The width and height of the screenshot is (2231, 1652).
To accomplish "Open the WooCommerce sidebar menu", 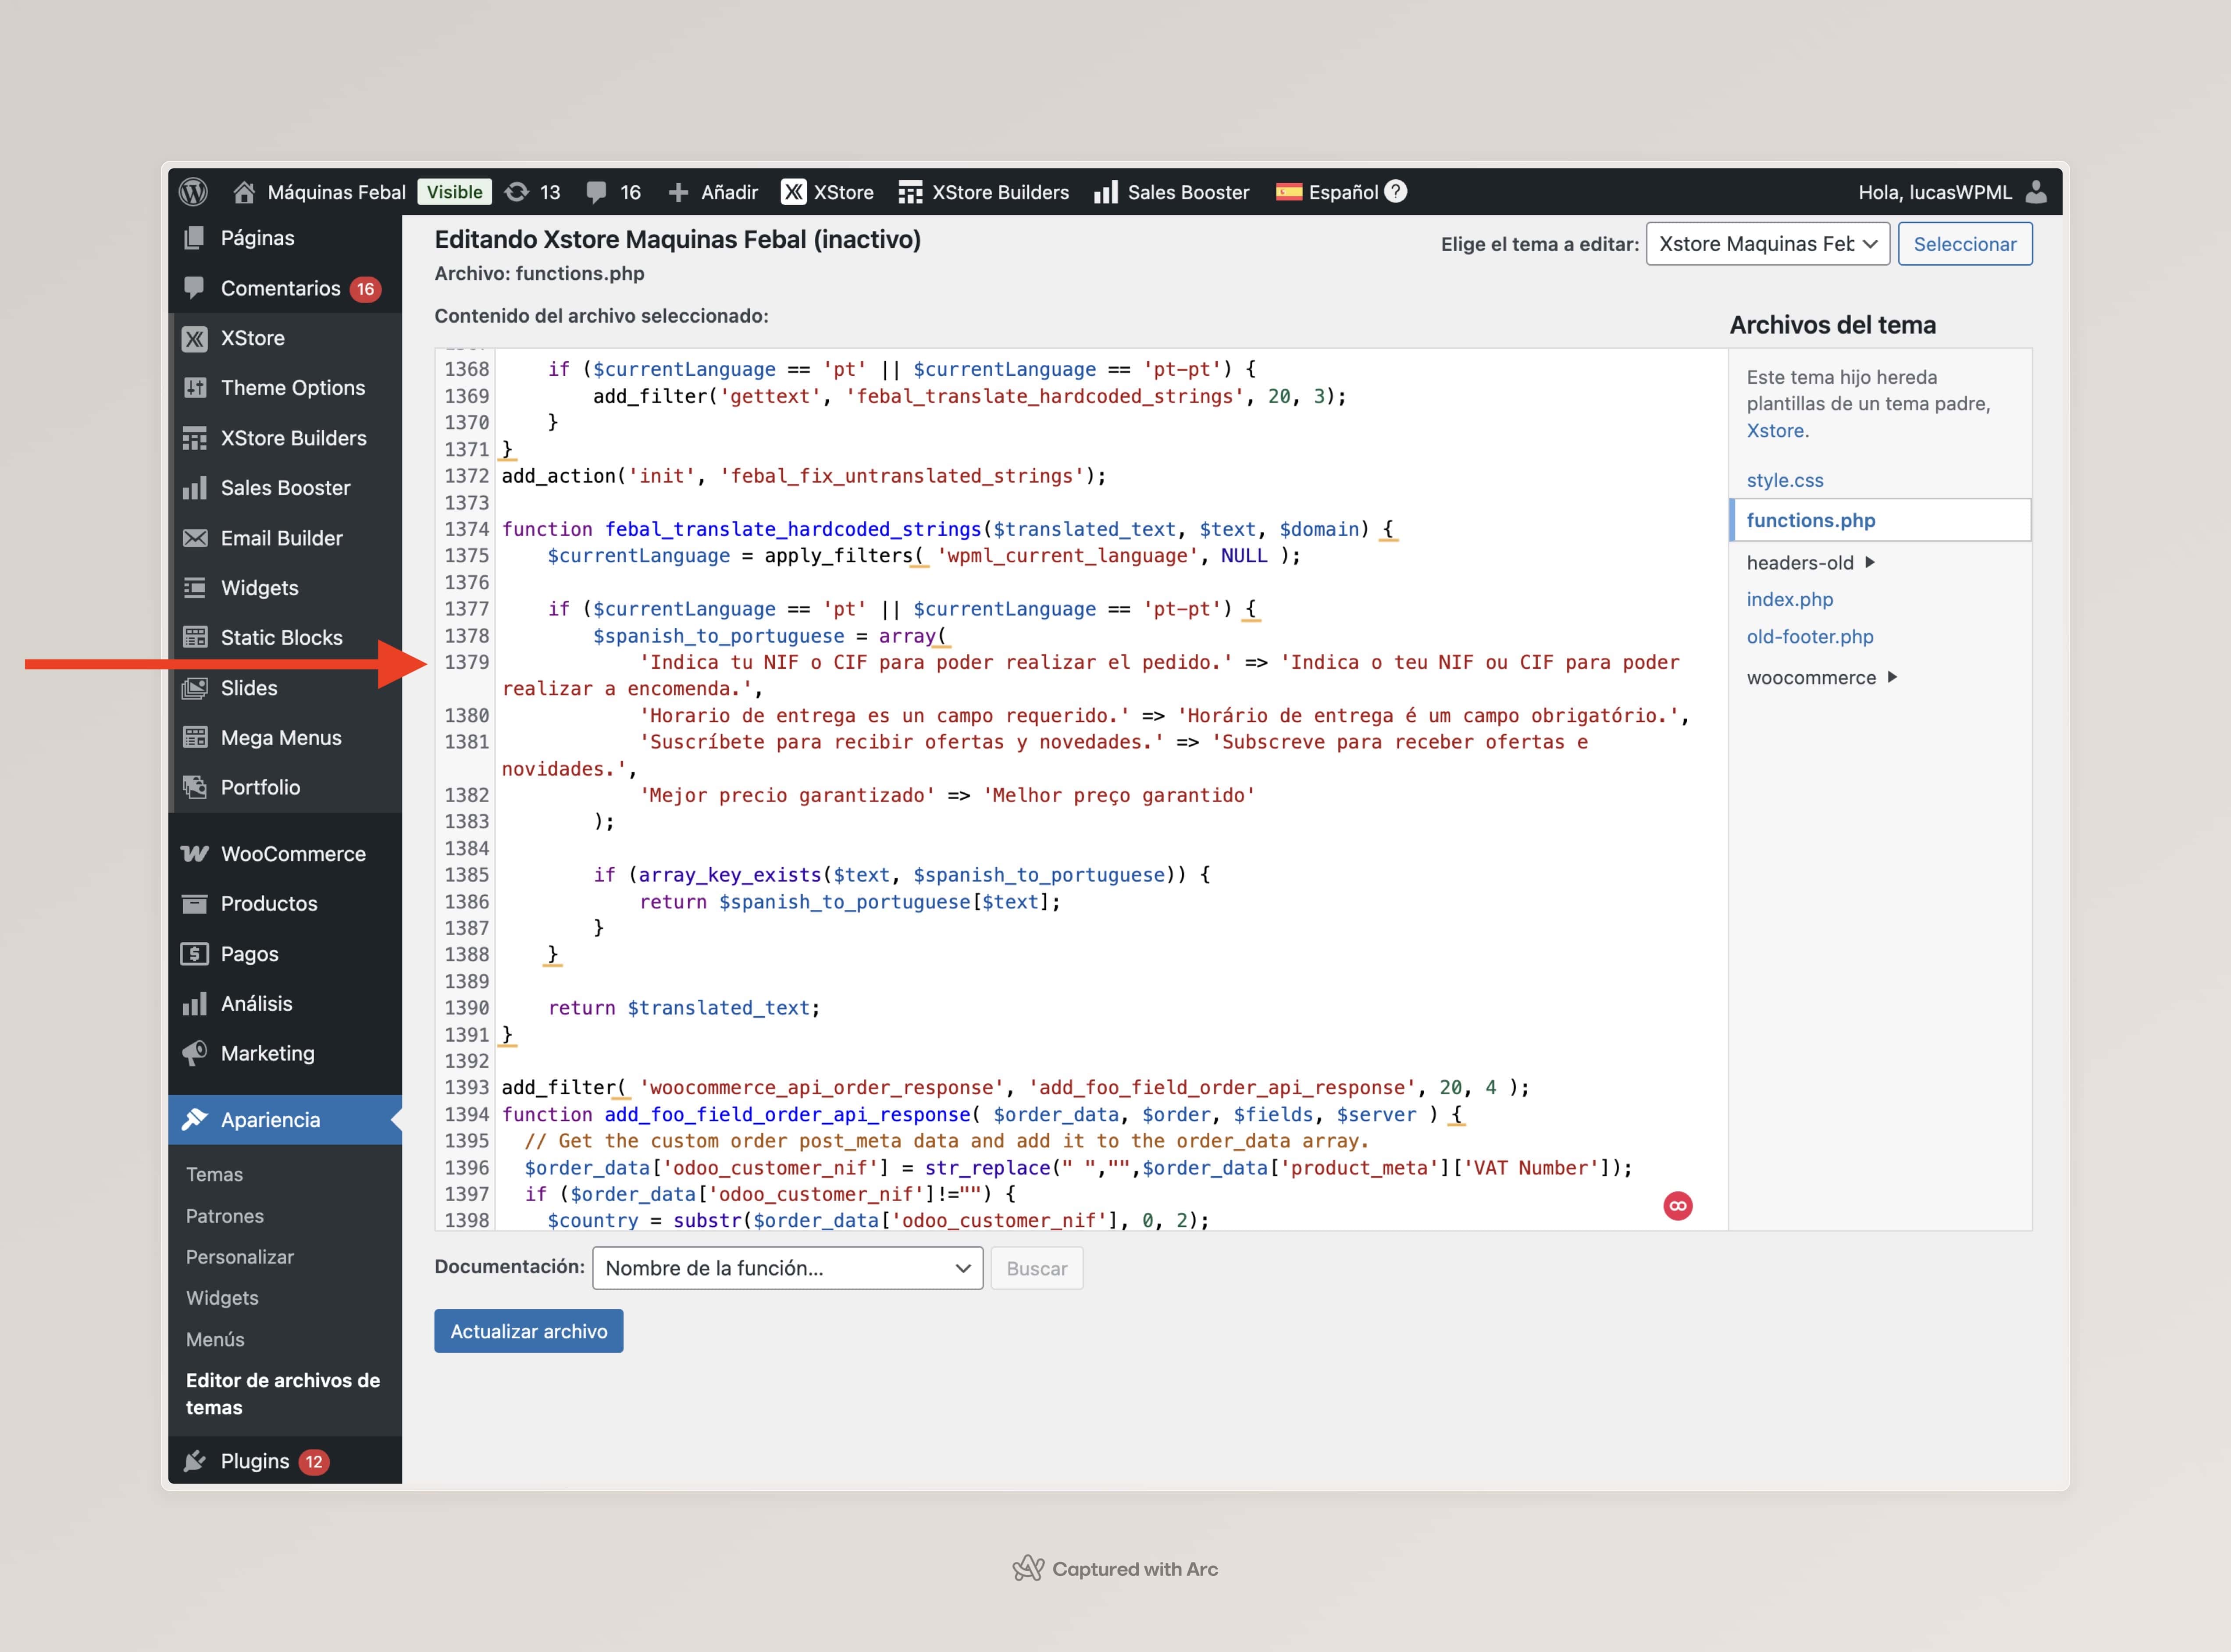I will (292, 854).
